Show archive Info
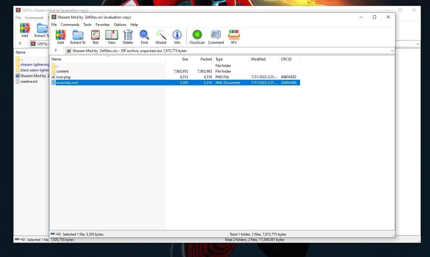The width and height of the screenshot is (430, 257). 177,36
